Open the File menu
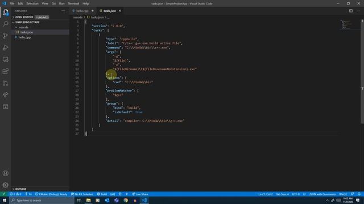364x204 pixels. [12, 3]
